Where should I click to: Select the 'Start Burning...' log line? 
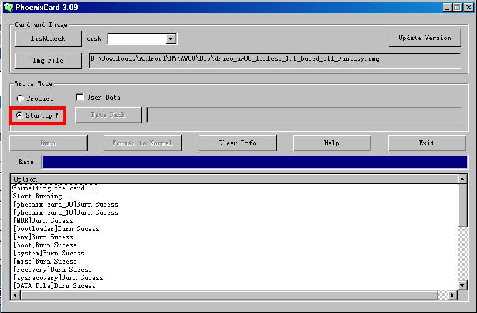(x=42, y=197)
